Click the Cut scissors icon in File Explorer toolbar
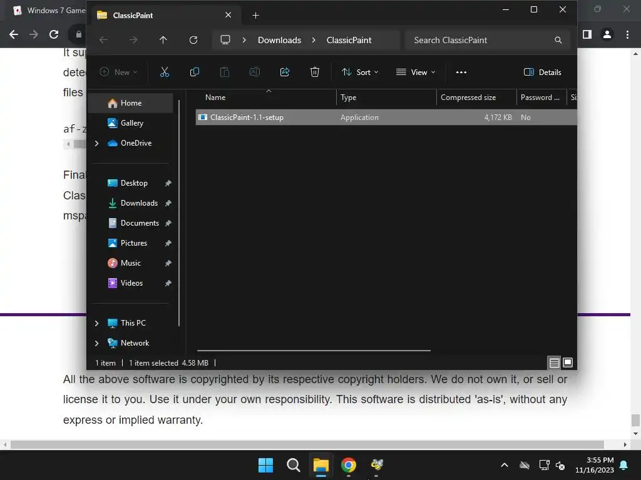Screen dimensions: 641x480 pyautogui.click(x=165, y=72)
